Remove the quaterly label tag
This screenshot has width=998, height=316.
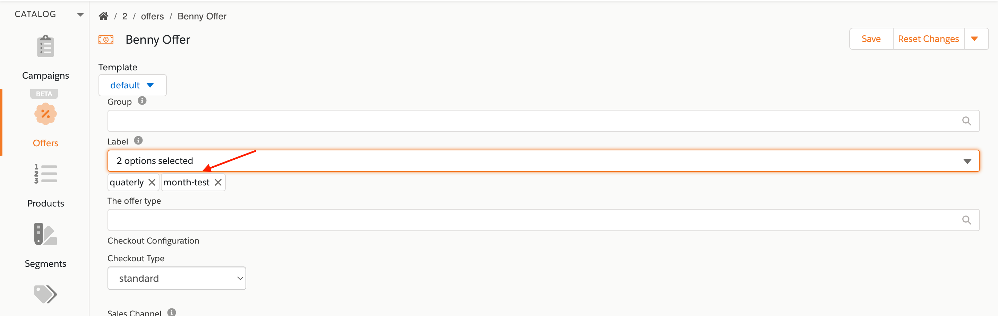click(152, 182)
